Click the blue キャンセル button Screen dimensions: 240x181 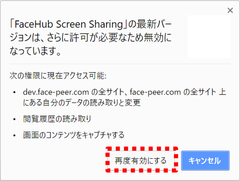pyautogui.click(x=205, y=161)
